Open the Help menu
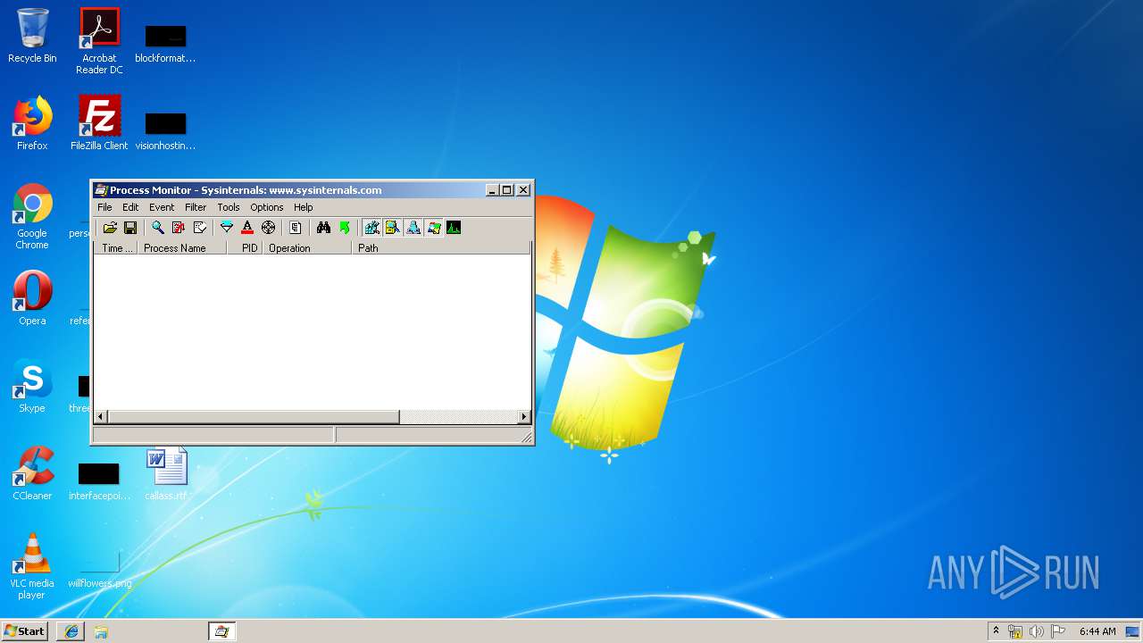This screenshot has height=643, width=1143. coord(304,207)
